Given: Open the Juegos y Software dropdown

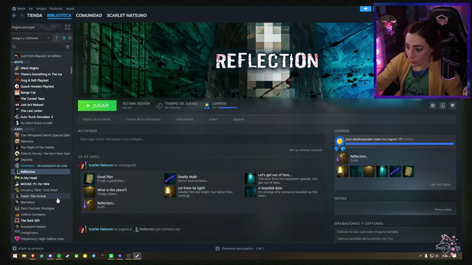Looking at the screenshot, I should point(31,38).
